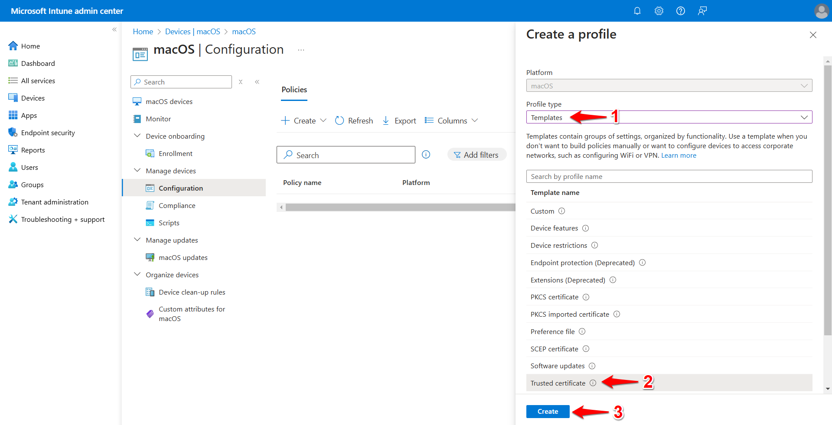This screenshot has height=425, width=832.
Task: Open the help question mark icon
Action: point(680,11)
